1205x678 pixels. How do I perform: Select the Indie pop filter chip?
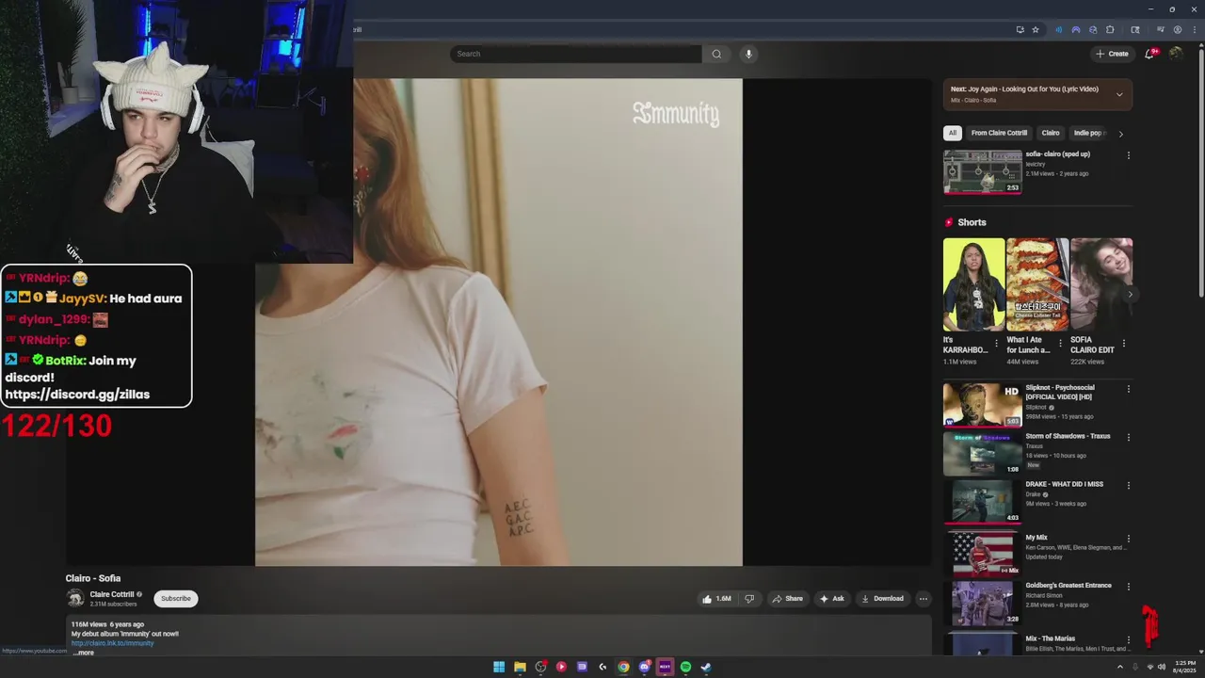pyautogui.click(x=1089, y=133)
